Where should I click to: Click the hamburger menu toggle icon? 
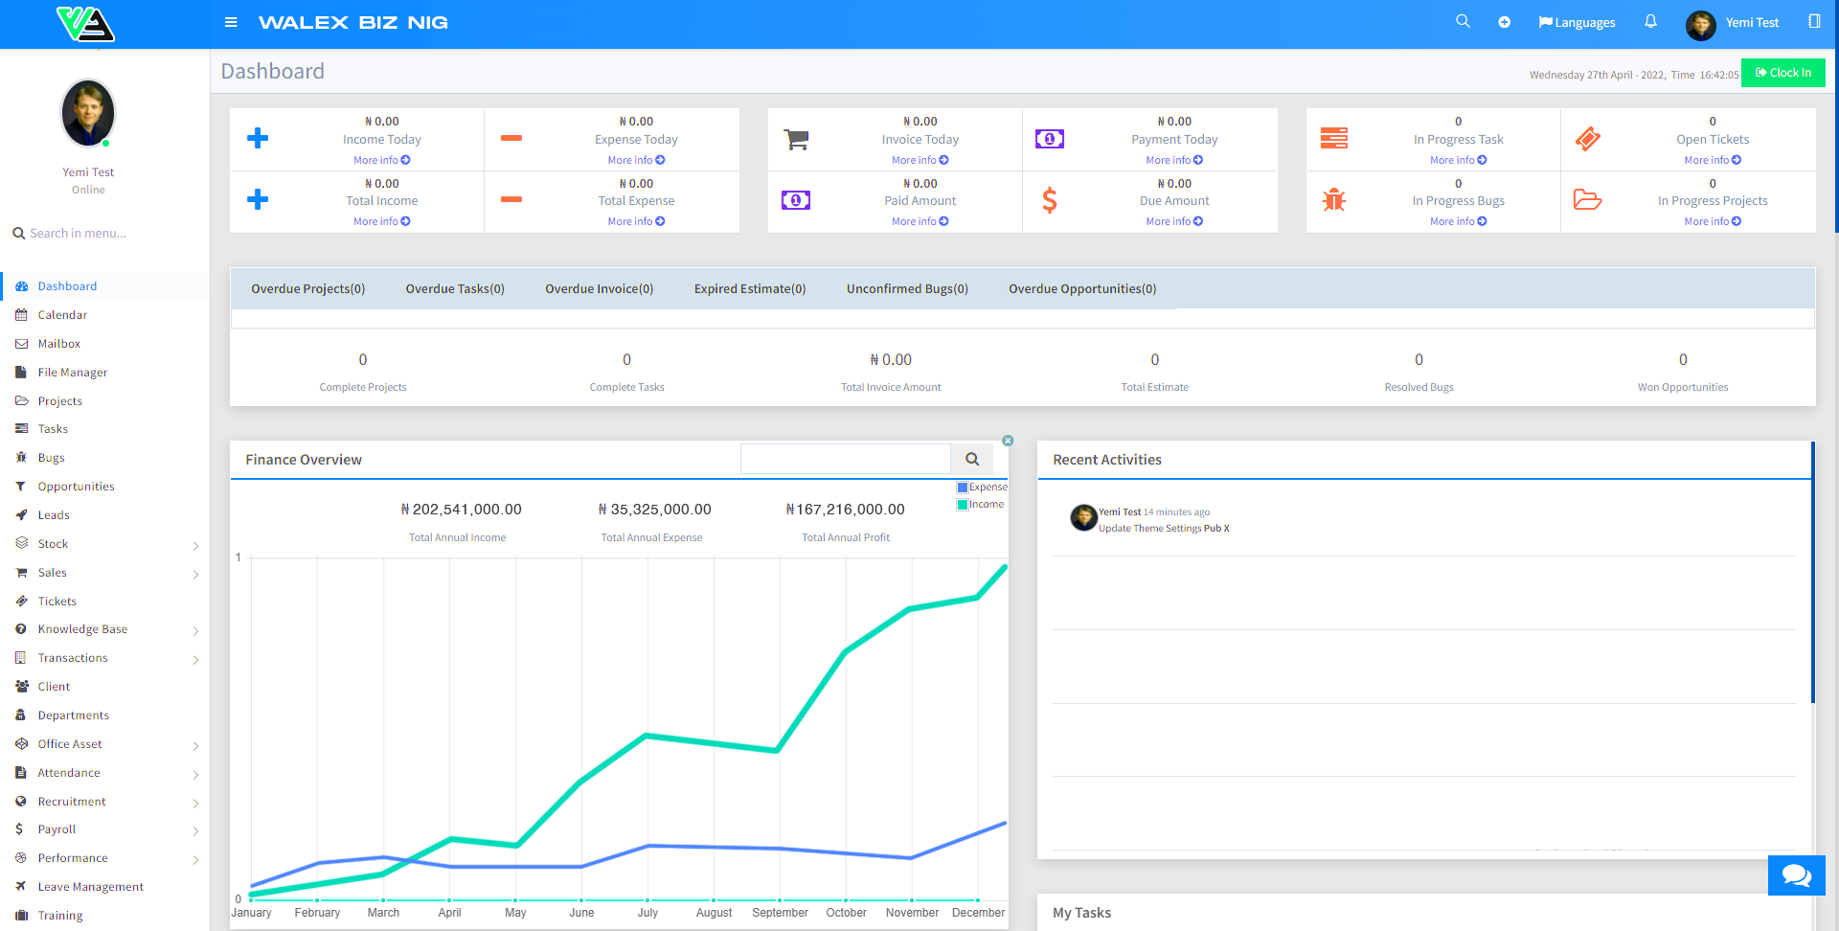click(x=231, y=22)
